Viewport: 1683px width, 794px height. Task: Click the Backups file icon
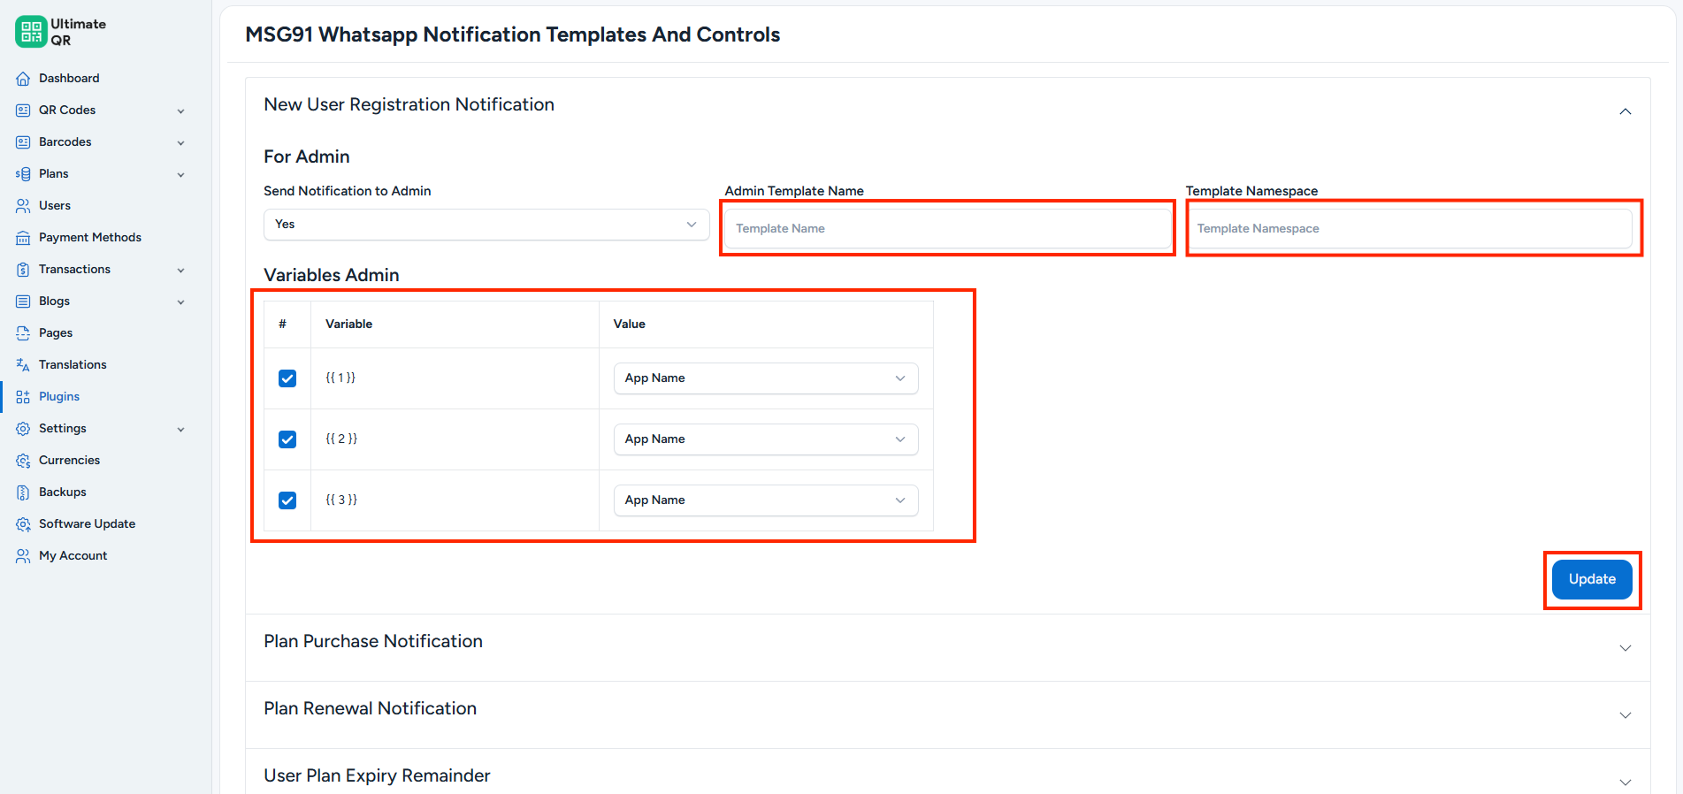(23, 492)
